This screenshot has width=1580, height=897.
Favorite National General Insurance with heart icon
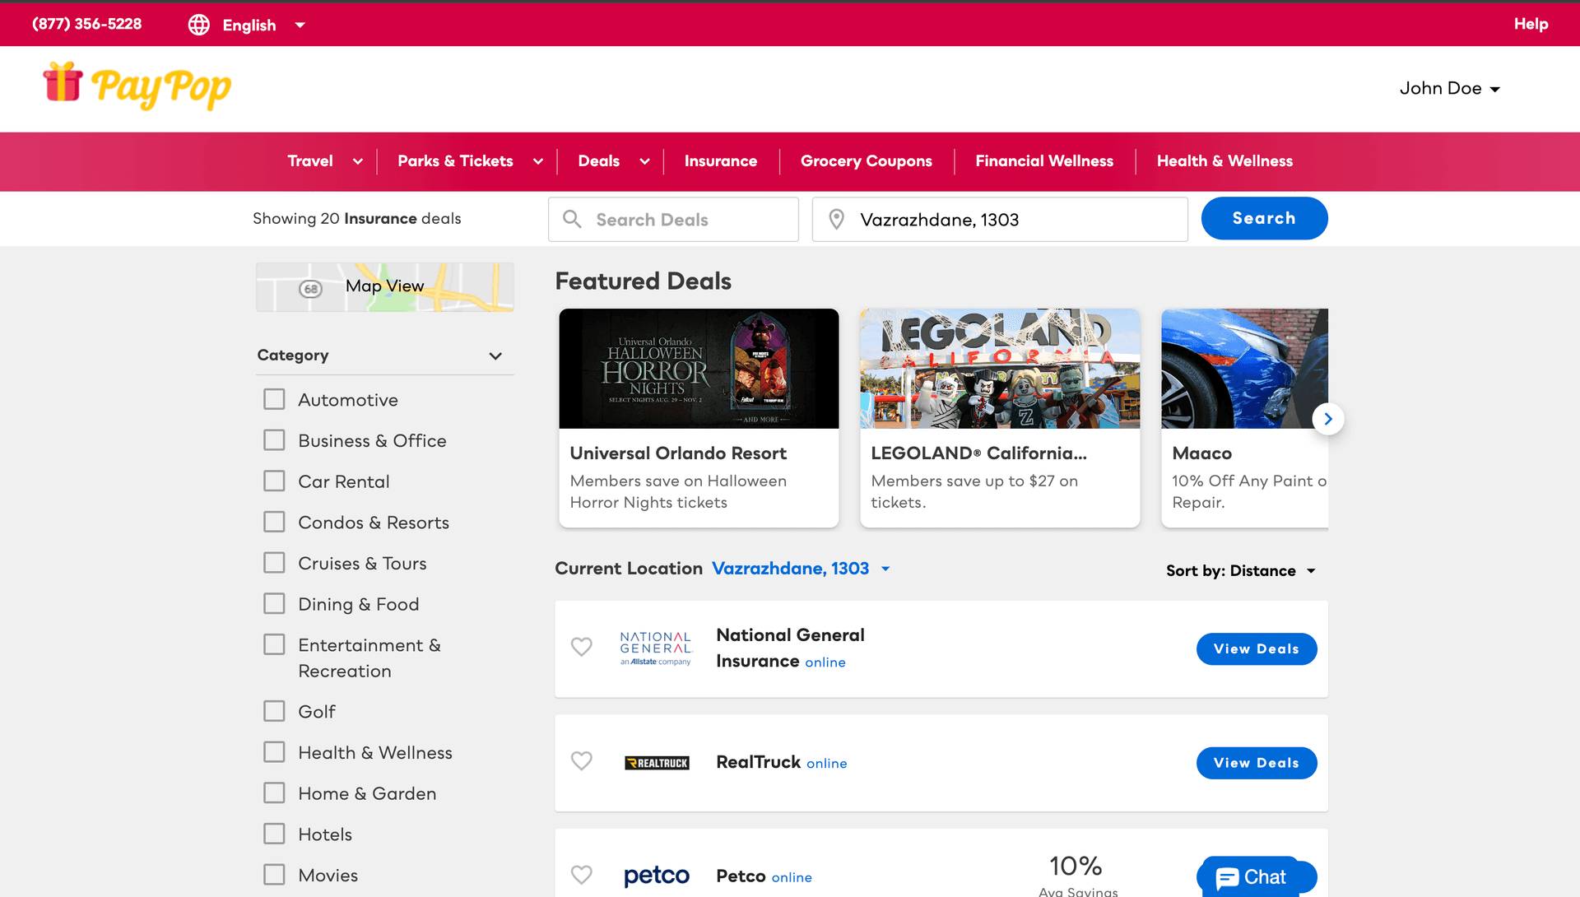tap(582, 647)
